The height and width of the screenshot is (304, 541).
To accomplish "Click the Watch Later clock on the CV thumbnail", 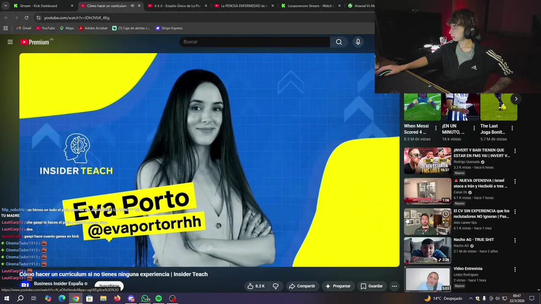I will pyautogui.click(x=445, y=214).
